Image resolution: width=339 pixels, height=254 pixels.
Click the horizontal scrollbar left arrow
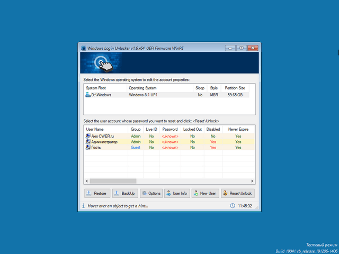point(87,181)
